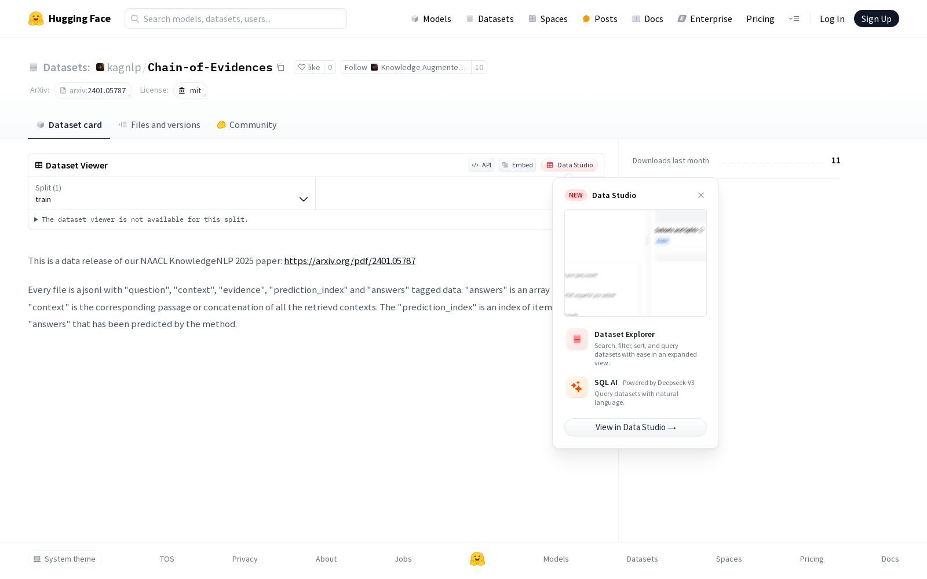Switch to Files and versions tab
Viewport: 927px width, 579px height.
[x=159, y=124]
